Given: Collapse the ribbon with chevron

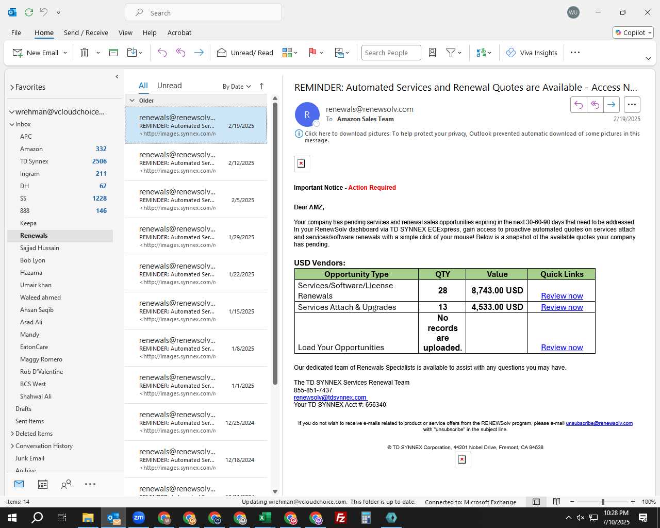Looking at the screenshot, I should (x=648, y=58).
